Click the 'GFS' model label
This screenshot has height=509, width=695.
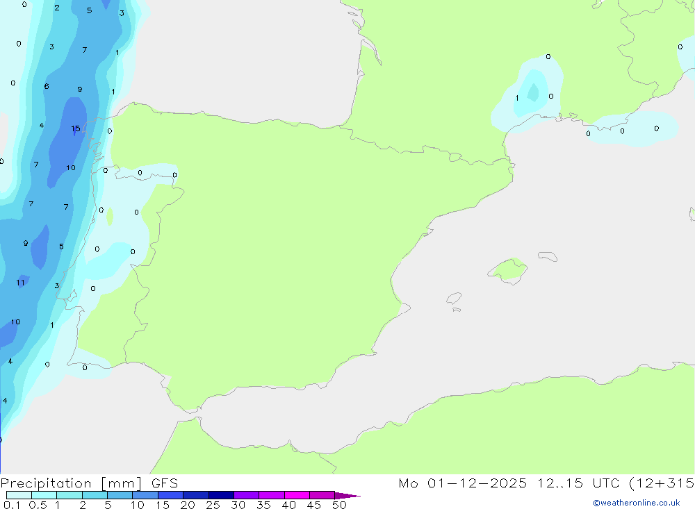click(x=165, y=483)
